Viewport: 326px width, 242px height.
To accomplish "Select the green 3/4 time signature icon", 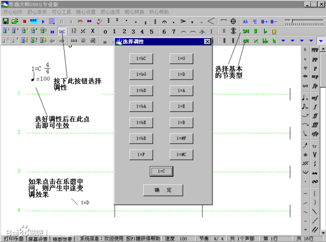I will [246, 31].
